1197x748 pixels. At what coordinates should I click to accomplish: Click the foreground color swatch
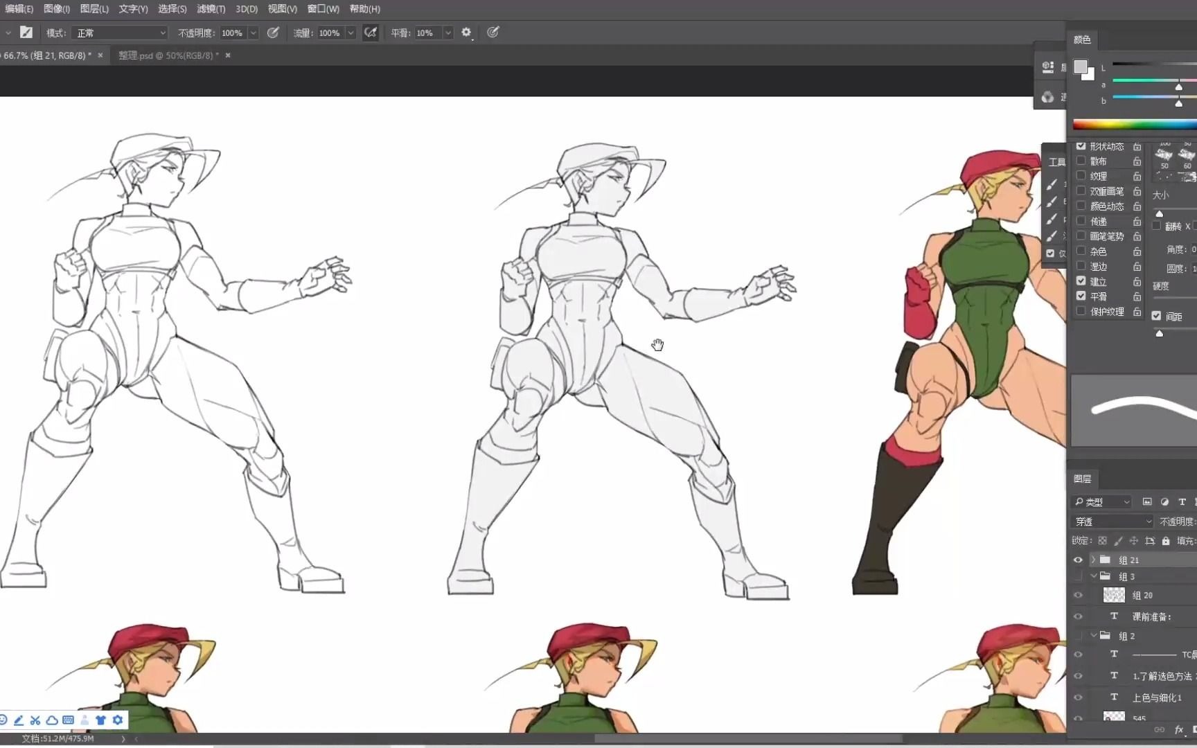(x=1080, y=67)
